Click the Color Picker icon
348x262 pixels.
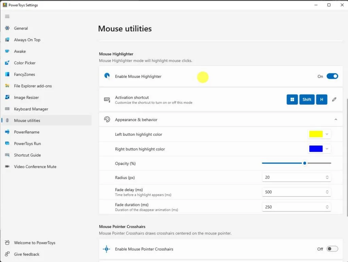pos(7,63)
